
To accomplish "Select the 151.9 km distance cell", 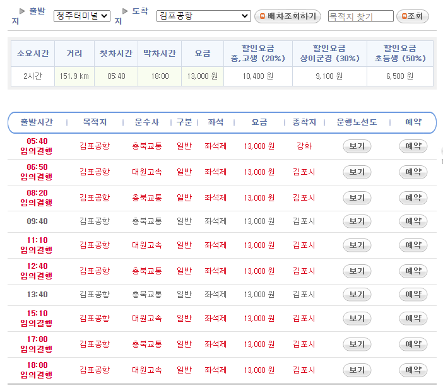I will [x=74, y=76].
